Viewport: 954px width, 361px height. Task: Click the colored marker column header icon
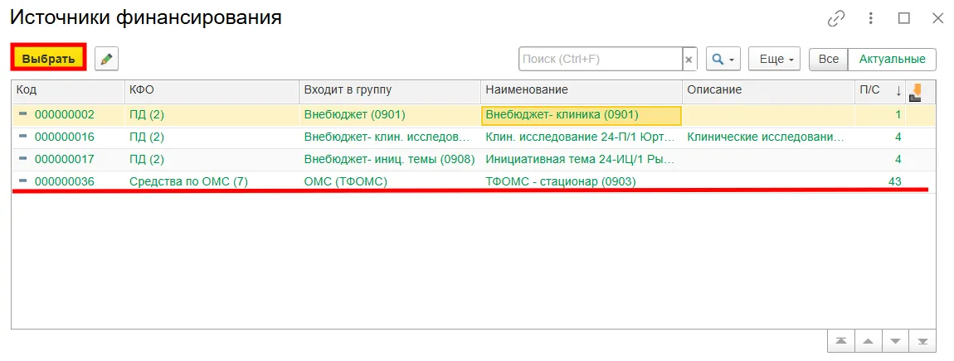[x=915, y=91]
